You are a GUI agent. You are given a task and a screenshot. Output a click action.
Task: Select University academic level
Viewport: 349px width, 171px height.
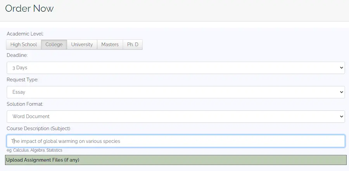(82, 44)
